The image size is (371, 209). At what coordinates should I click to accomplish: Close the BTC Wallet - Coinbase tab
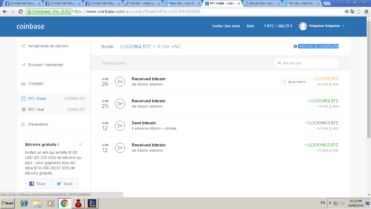[x=239, y=4]
